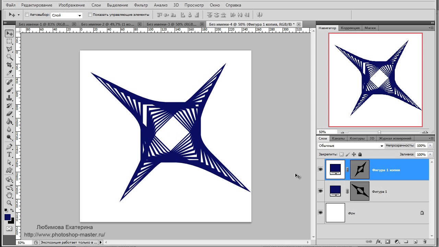
Task: Select the Horizontal Type tool
Action: tap(9, 154)
